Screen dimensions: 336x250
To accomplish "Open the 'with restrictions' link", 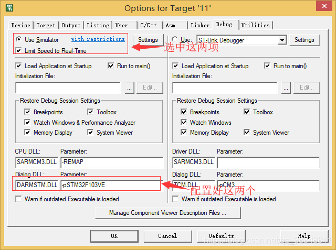I will point(98,39).
